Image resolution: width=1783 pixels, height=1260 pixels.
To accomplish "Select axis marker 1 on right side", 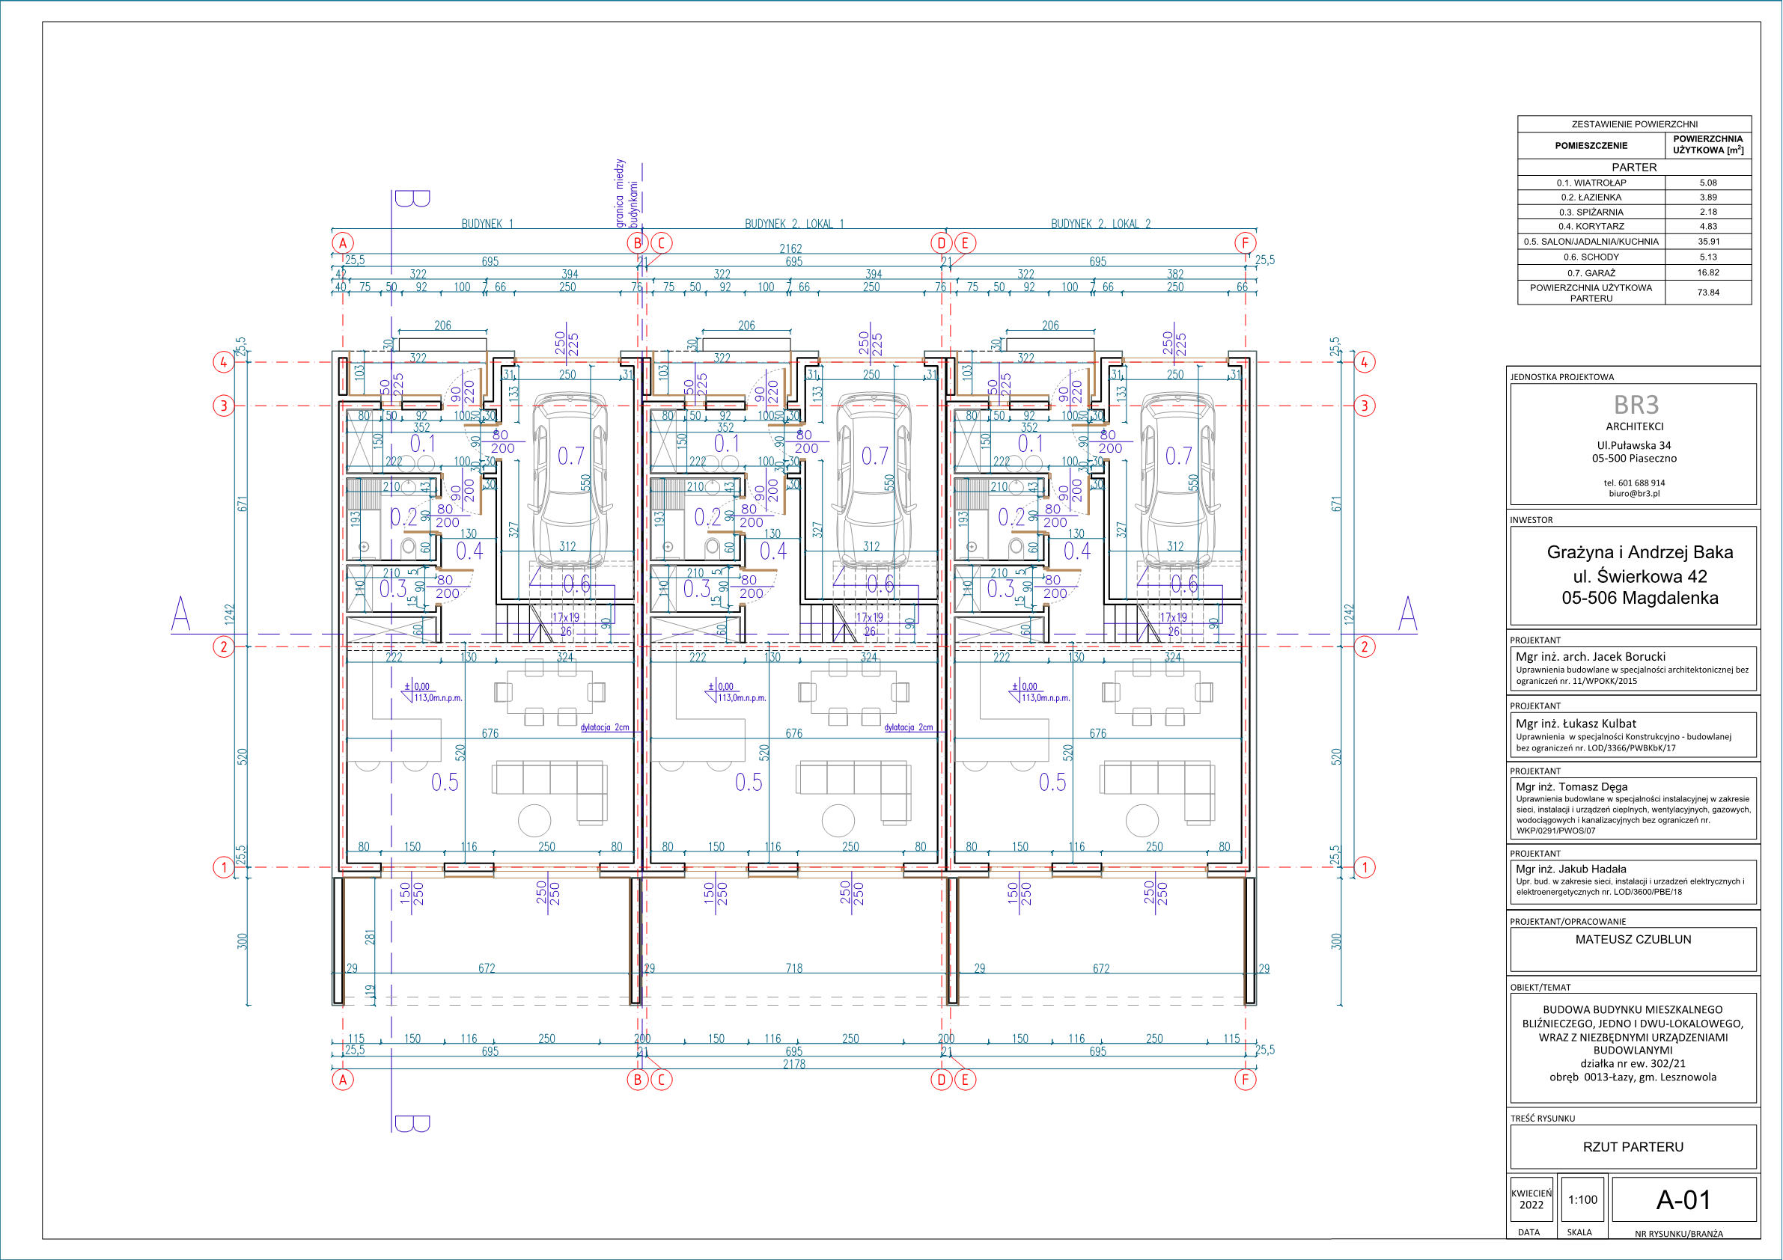I will point(1365,867).
